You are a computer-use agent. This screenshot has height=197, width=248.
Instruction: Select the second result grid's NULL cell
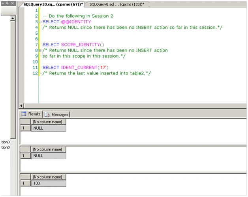pos(49,156)
